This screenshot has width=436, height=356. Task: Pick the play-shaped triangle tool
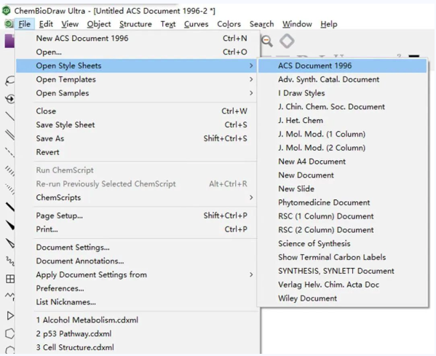pyautogui.click(x=10, y=315)
